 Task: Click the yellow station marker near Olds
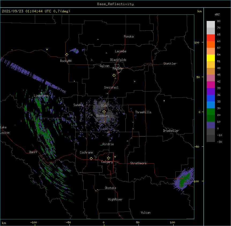click(x=104, y=112)
